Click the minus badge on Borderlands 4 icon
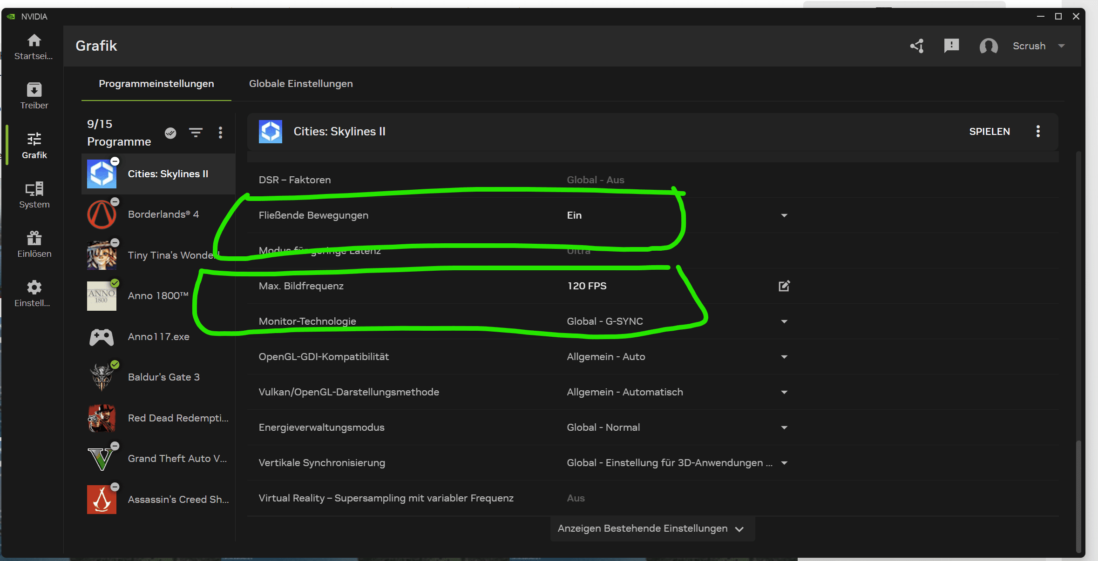Image resolution: width=1098 pixels, height=561 pixels. tap(115, 202)
